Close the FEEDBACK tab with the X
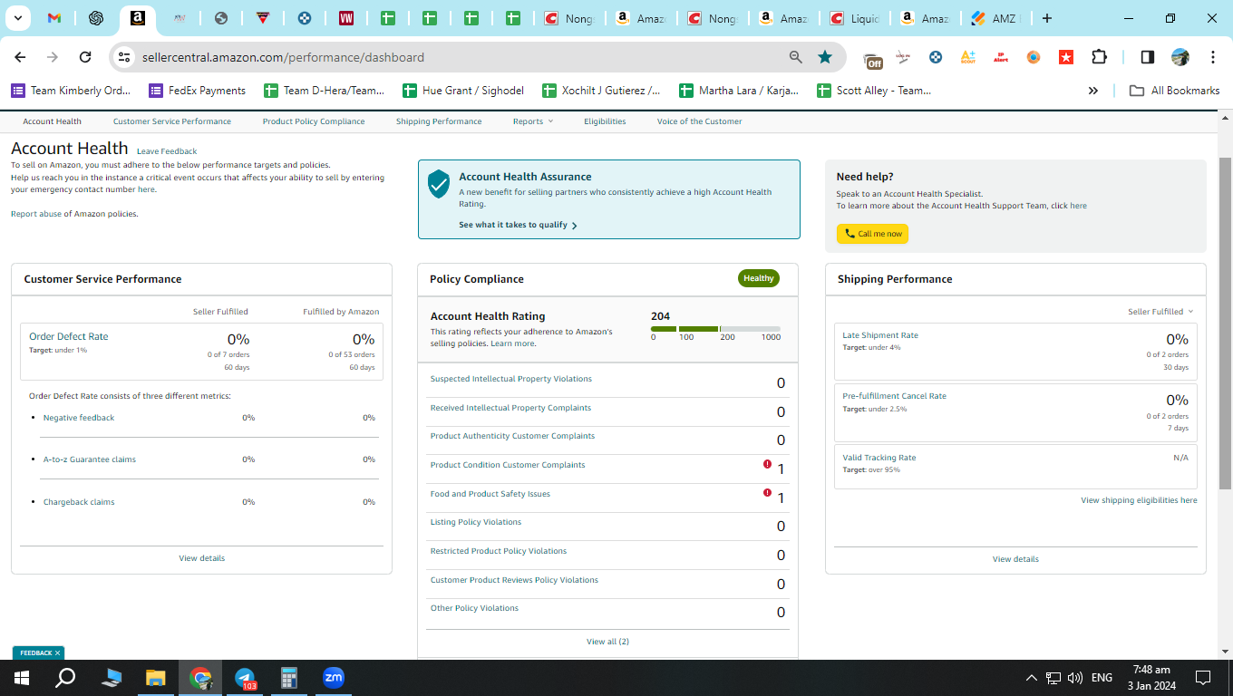The image size is (1233, 696). (x=57, y=652)
